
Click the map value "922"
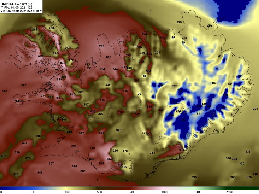58,44
